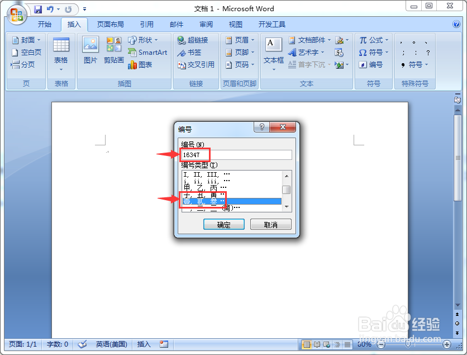Click the spelling check status icon
The image size is (467, 355).
point(81,344)
